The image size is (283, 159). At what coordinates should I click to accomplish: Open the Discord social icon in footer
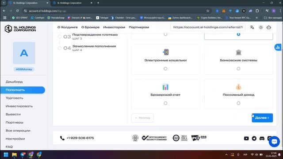(262, 138)
